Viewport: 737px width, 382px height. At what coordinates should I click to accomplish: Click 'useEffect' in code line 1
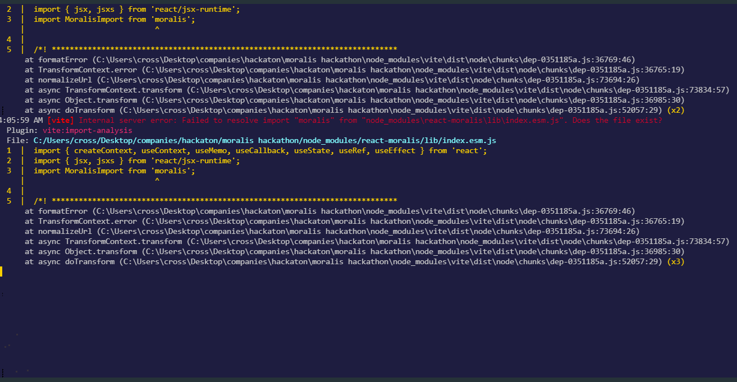[395, 150]
